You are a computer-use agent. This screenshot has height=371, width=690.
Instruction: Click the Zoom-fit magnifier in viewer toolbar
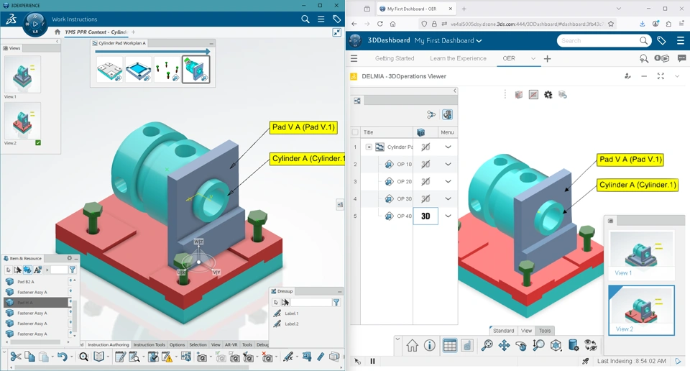coord(487,345)
